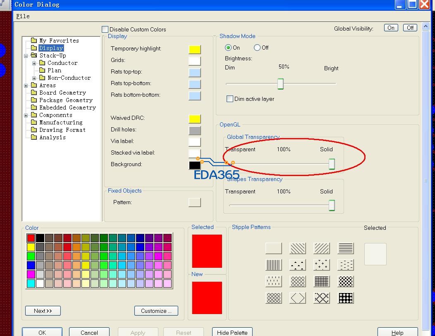Screen dimensions: 435x336
Task: Select Manufacturing in the tree
Action: pyautogui.click(x=61, y=122)
